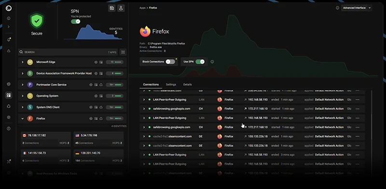Viewport: 386px width, 189px height.
Task: Click the '4 IDENTITIES' label
Action: pos(119,126)
